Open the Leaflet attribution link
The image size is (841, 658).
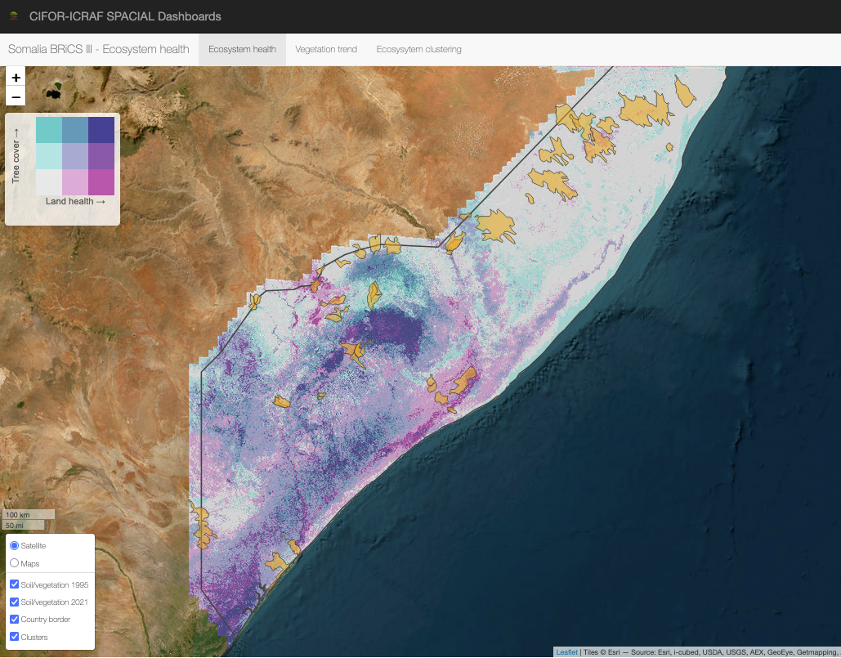pyautogui.click(x=566, y=651)
